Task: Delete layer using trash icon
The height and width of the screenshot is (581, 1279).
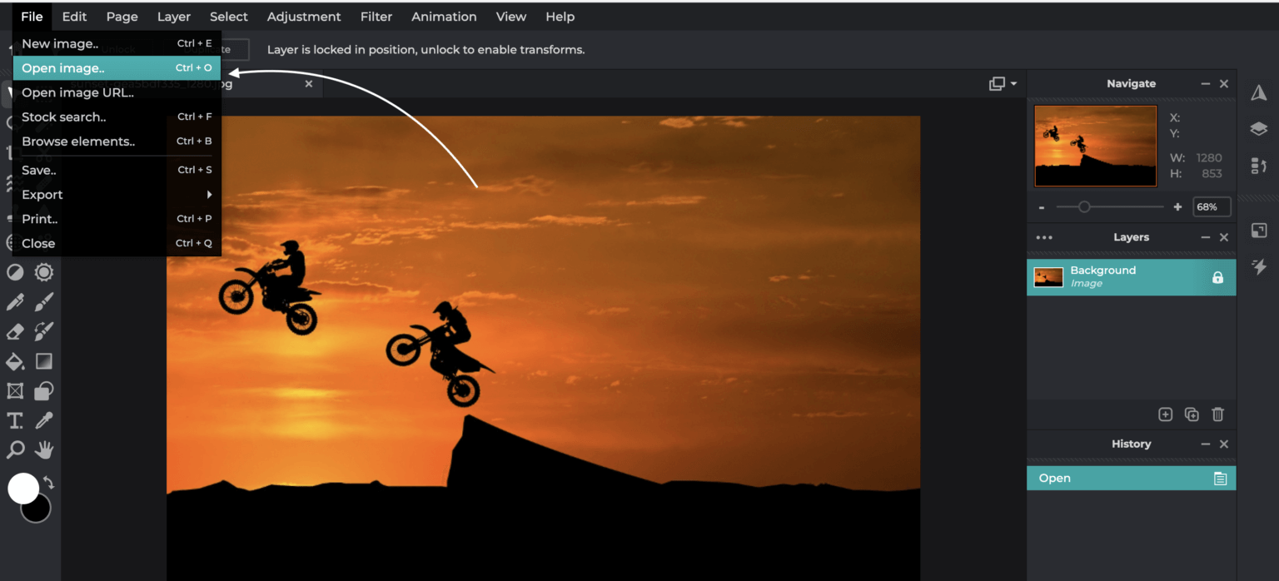Action: [x=1218, y=414]
